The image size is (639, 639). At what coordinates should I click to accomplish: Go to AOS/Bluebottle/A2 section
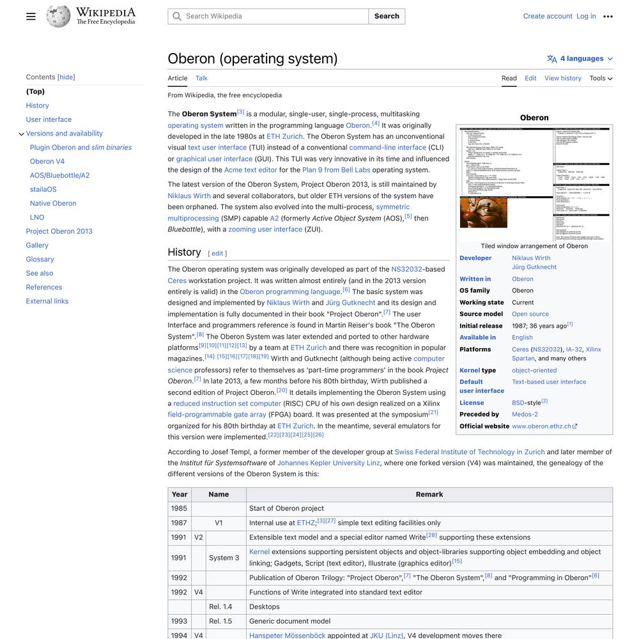tap(59, 175)
